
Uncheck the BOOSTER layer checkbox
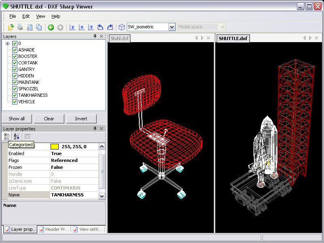pos(15,56)
